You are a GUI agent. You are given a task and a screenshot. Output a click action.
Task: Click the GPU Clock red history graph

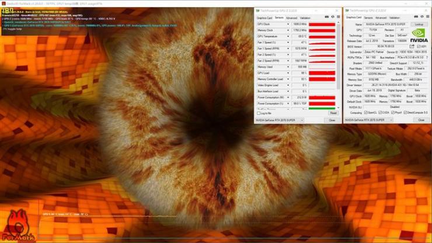coord(322,25)
